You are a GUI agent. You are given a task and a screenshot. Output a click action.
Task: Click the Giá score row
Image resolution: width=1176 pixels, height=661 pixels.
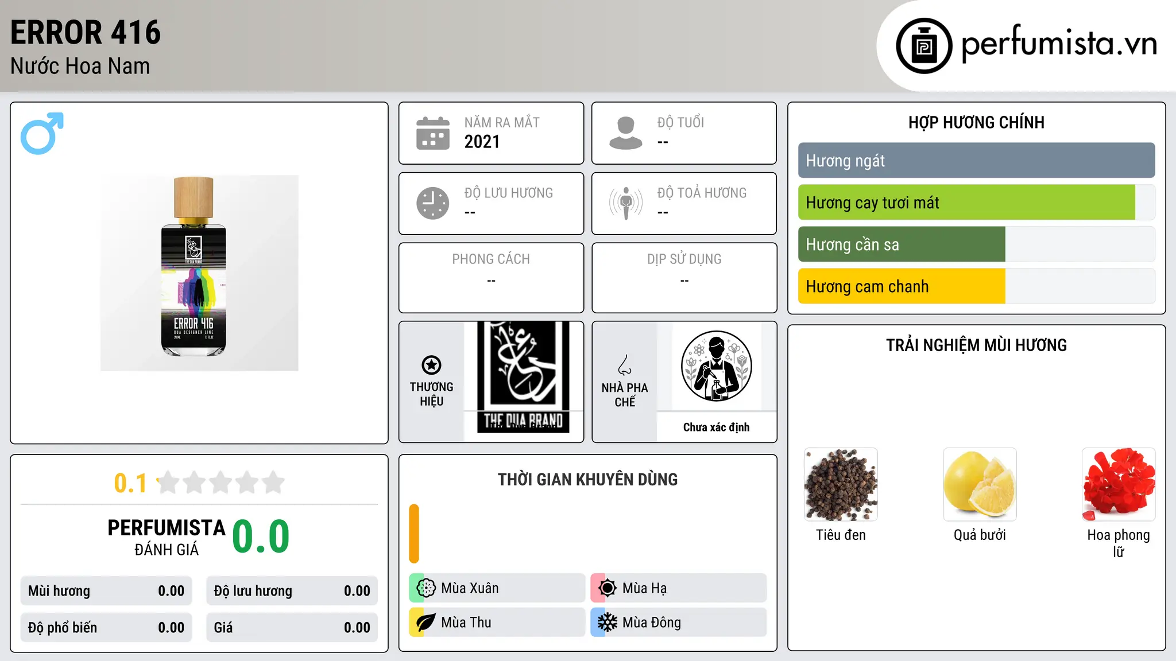pyautogui.click(x=292, y=628)
